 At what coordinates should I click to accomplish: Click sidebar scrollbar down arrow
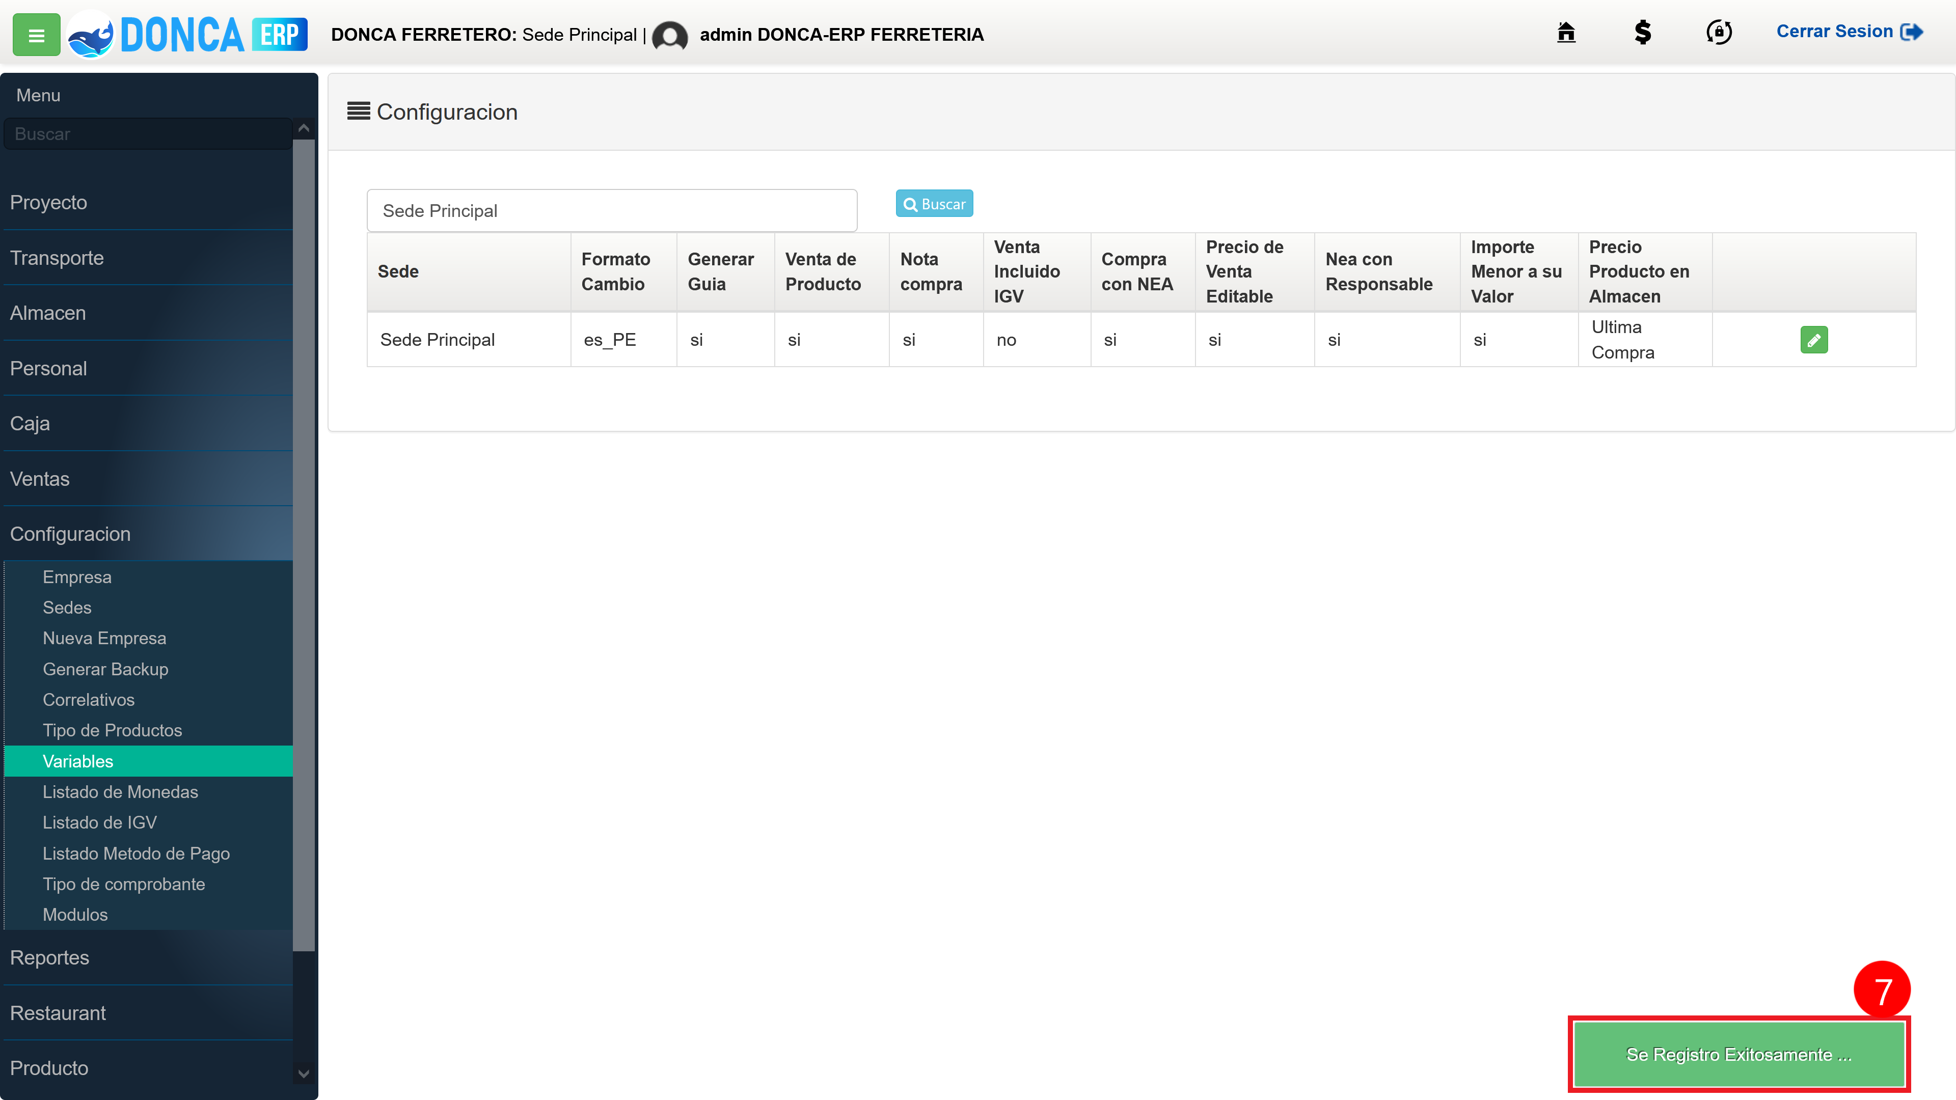point(304,1074)
